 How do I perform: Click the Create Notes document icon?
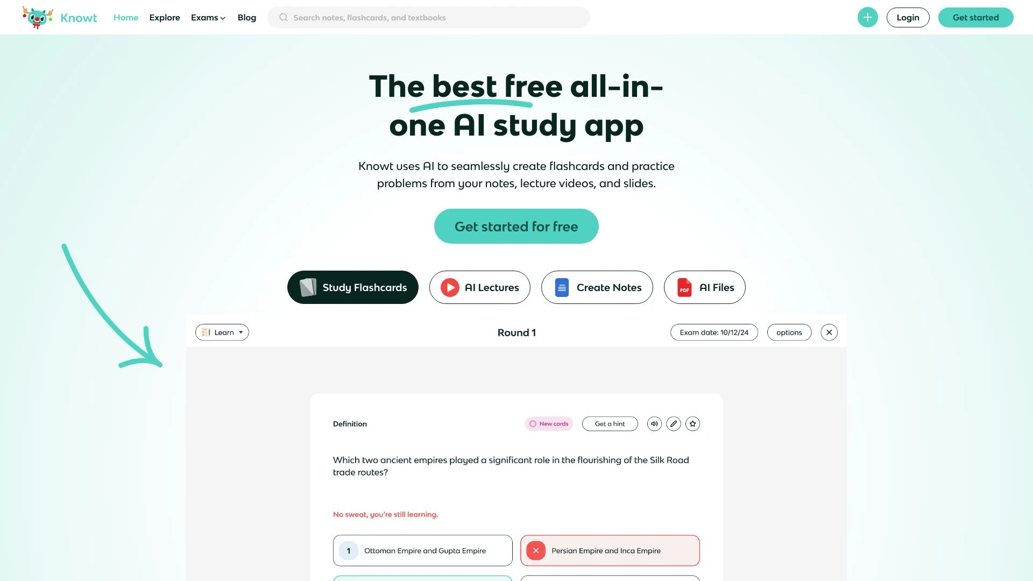pyautogui.click(x=562, y=287)
